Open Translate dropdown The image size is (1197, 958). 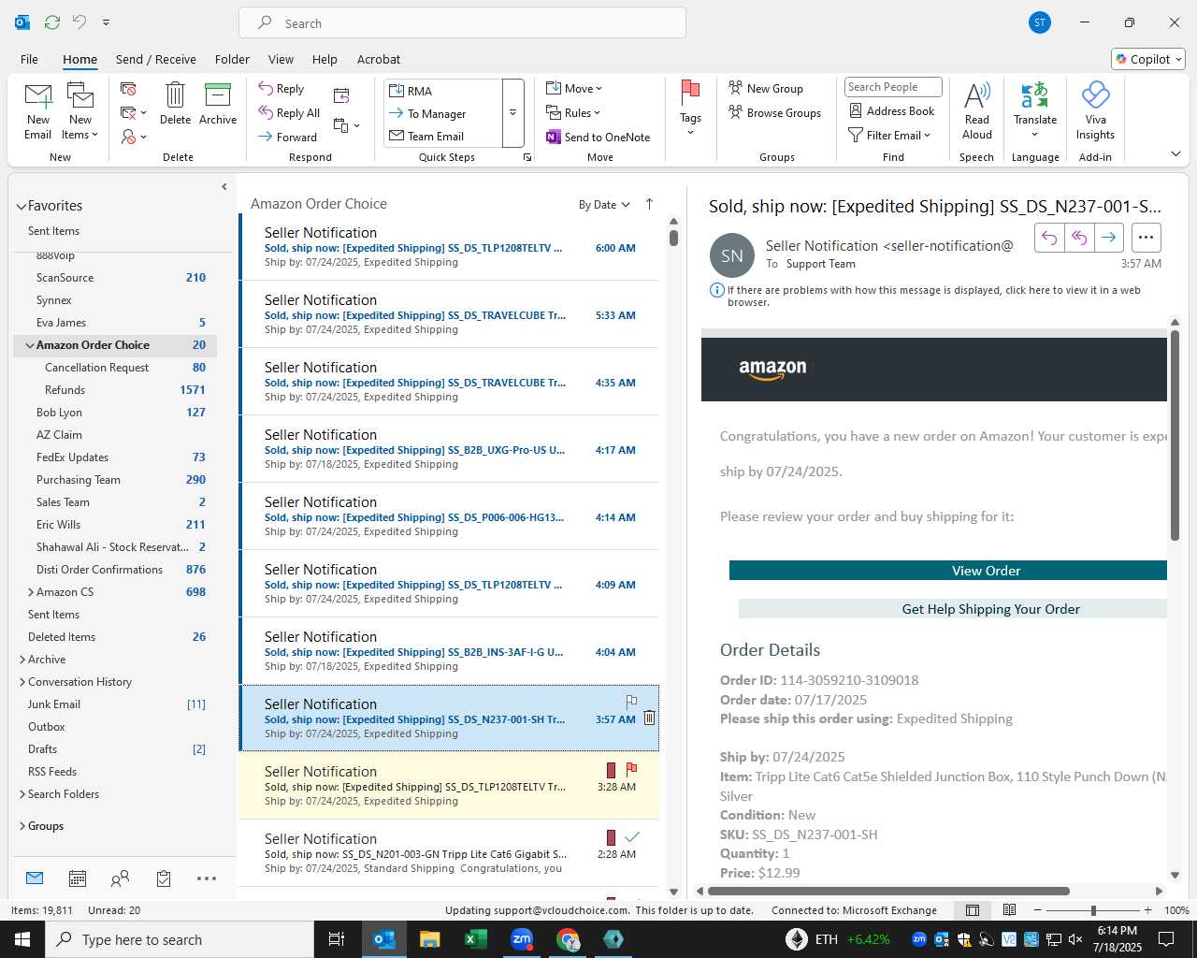(x=1035, y=110)
